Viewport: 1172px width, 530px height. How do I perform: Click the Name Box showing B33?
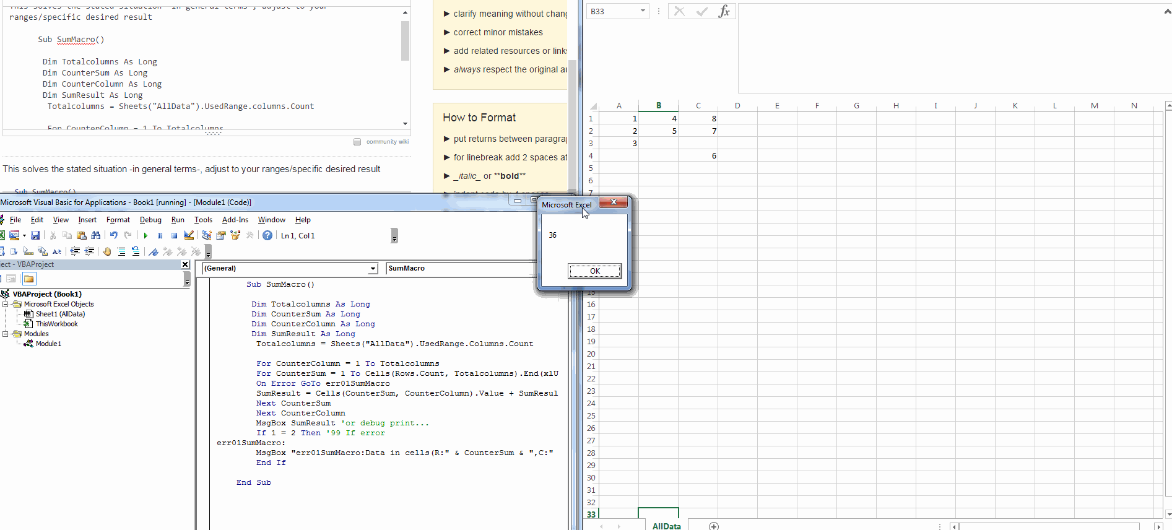[x=612, y=11]
